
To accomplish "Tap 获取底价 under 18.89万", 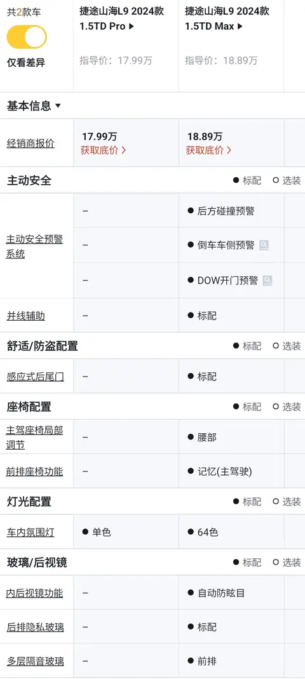I will 208,151.
